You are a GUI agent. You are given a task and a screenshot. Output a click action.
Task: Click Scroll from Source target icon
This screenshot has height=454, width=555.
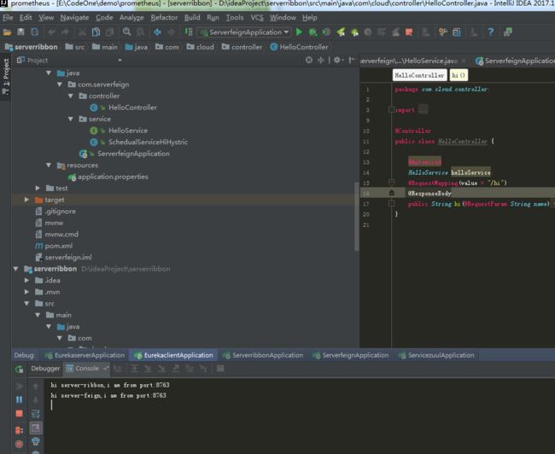tap(309, 60)
